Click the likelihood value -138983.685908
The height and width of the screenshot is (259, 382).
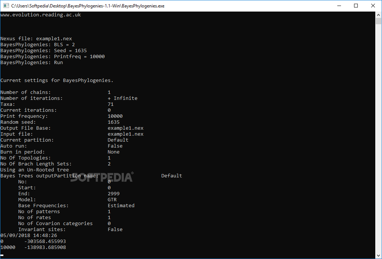pyautogui.click(x=45, y=247)
